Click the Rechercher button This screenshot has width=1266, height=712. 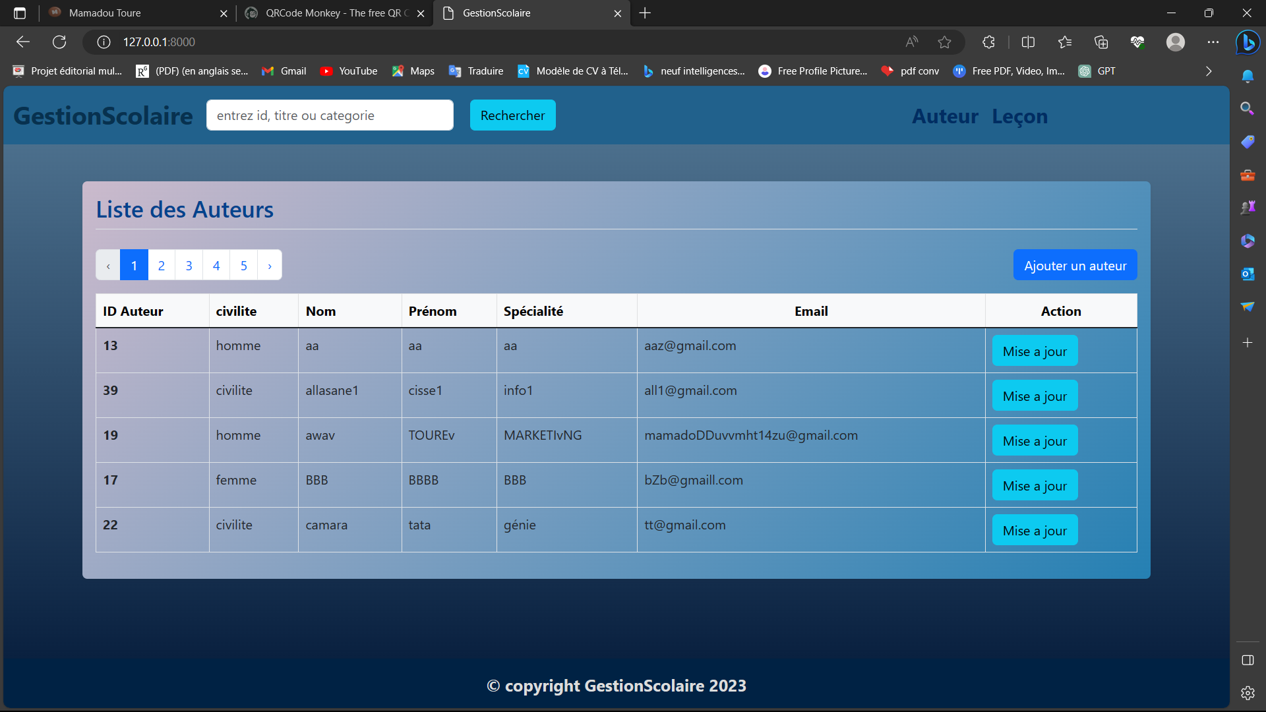coord(512,115)
